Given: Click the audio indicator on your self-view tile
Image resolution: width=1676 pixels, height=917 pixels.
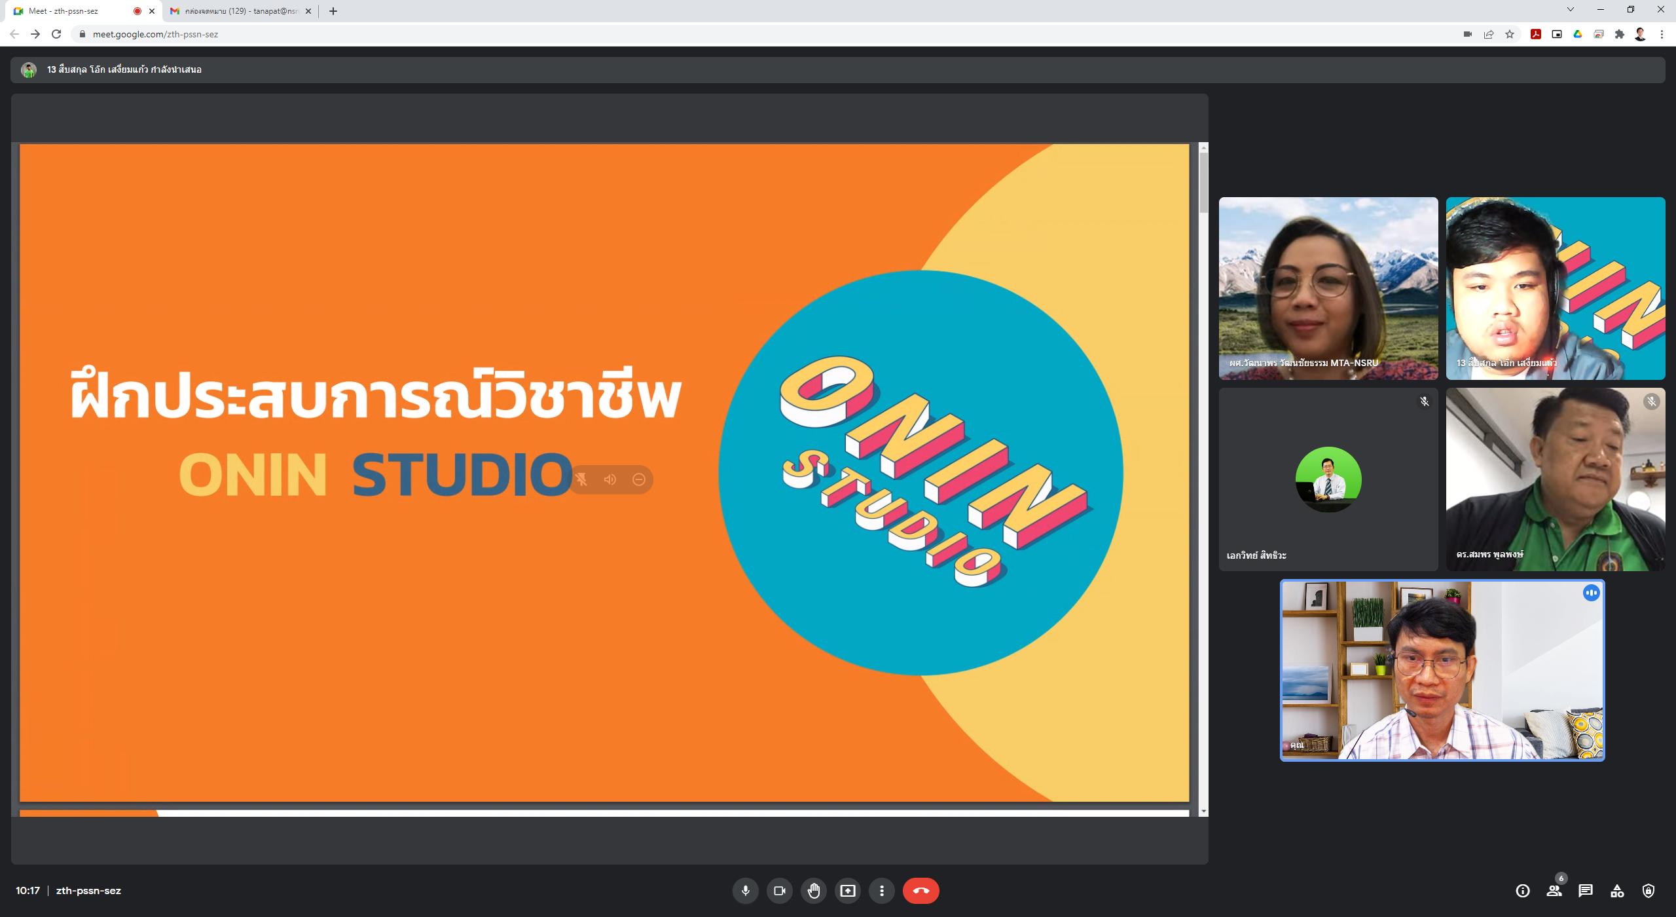Looking at the screenshot, I should click(x=1592, y=593).
